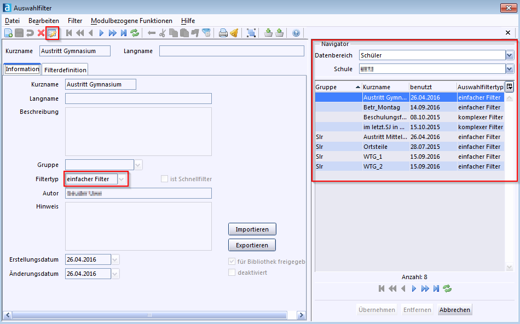Click the save diskette icon
520x324 pixels.
click(19, 33)
